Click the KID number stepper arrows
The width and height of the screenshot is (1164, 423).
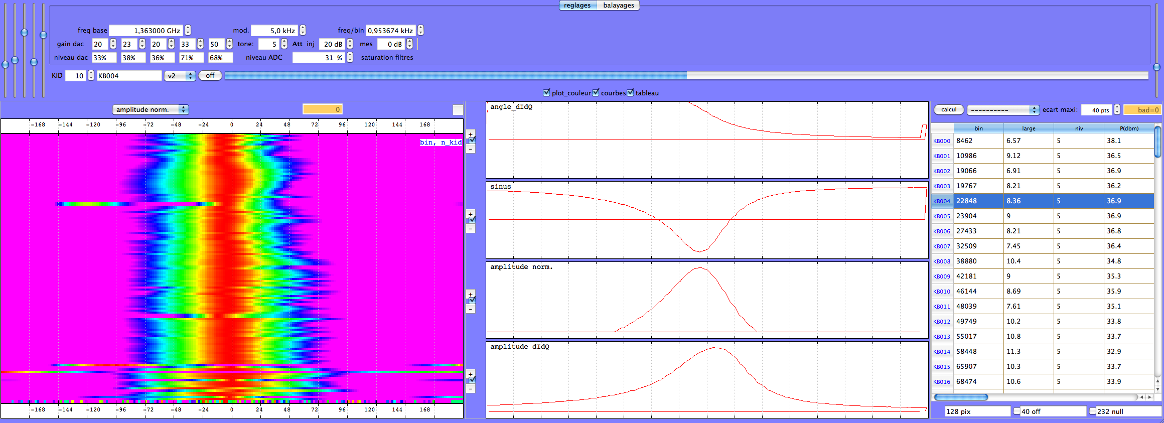click(91, 76)
